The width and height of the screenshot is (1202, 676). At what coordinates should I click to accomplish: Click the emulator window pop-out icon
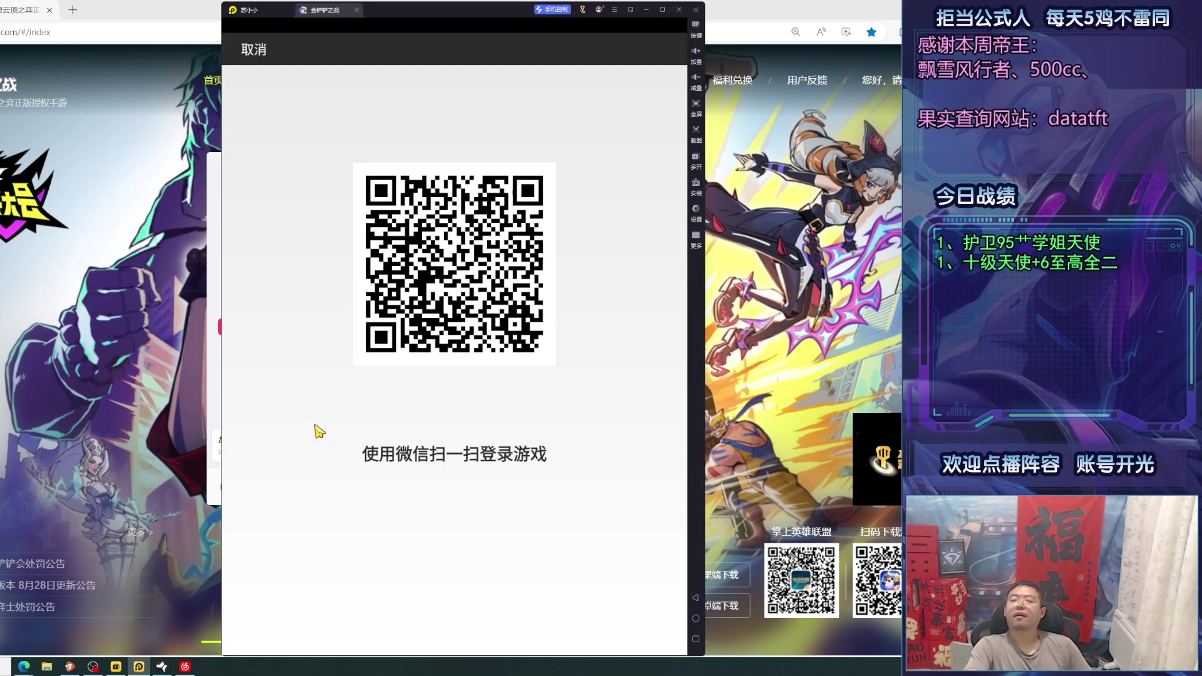coord(630,9)
